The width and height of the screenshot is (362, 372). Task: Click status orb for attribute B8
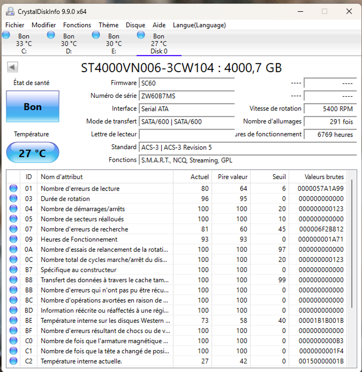pyautogui.click(x=13, y=280)
